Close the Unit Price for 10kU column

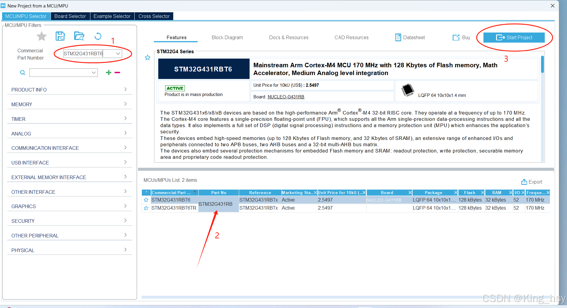364,193
